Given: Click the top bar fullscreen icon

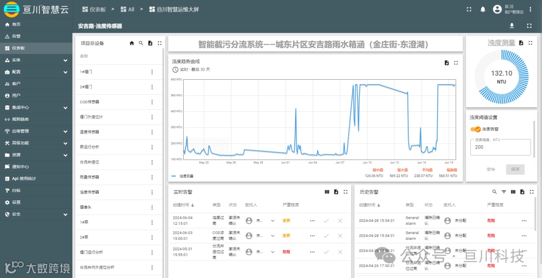Looking at the screenshot, I should [469, 10].
